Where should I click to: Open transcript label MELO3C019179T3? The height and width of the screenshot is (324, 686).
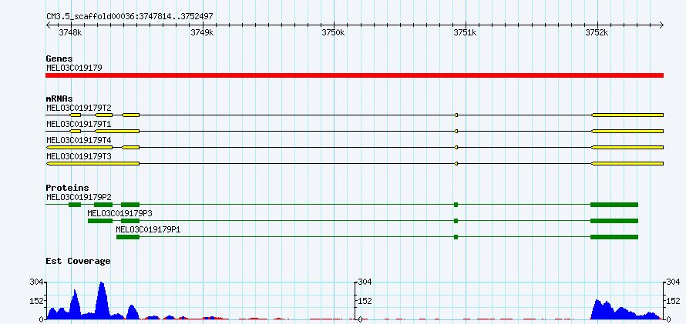click(x=79, y=156)
